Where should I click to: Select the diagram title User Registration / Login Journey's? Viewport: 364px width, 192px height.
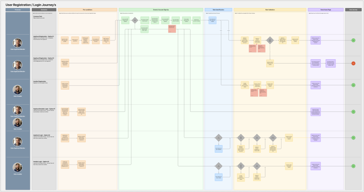(x=31, y=5)
